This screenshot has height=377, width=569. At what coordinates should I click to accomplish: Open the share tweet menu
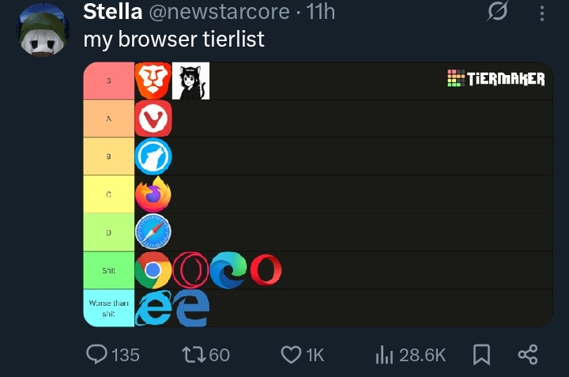(x=527, y=355)
